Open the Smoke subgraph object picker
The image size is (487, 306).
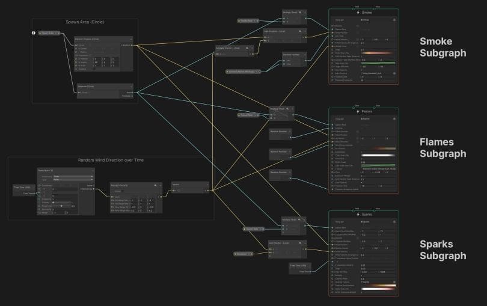coord(394,19)
